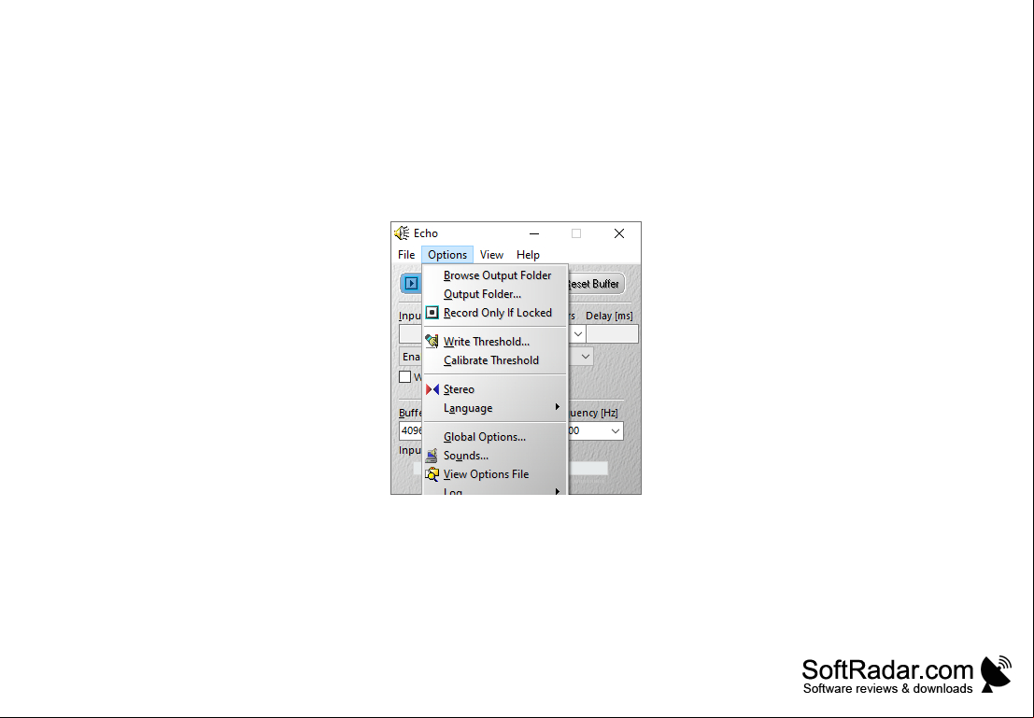Minimize the Echo window
This screenshot has height=718, width=1034.
click(534, 233)
